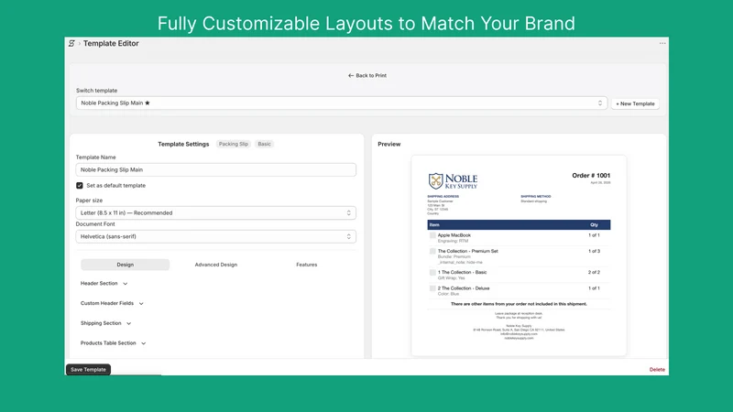Select the Design tab

[x=125, y=265]
